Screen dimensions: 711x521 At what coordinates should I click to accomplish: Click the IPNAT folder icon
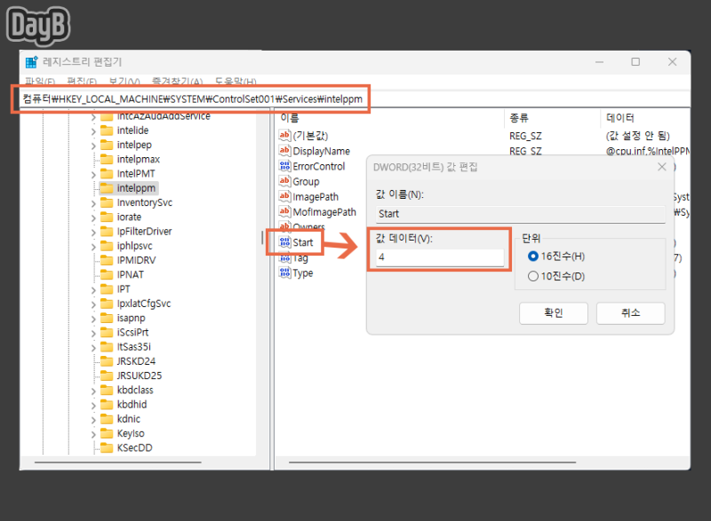(x=107, y=275)
